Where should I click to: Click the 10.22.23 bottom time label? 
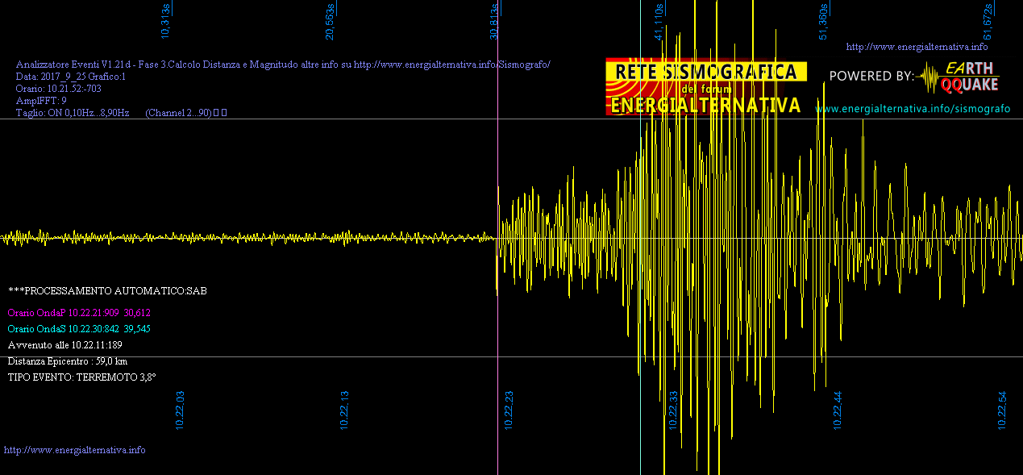509,410
